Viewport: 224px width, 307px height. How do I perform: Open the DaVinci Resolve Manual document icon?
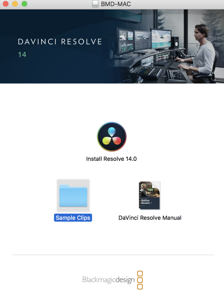(x=149, y=195)
